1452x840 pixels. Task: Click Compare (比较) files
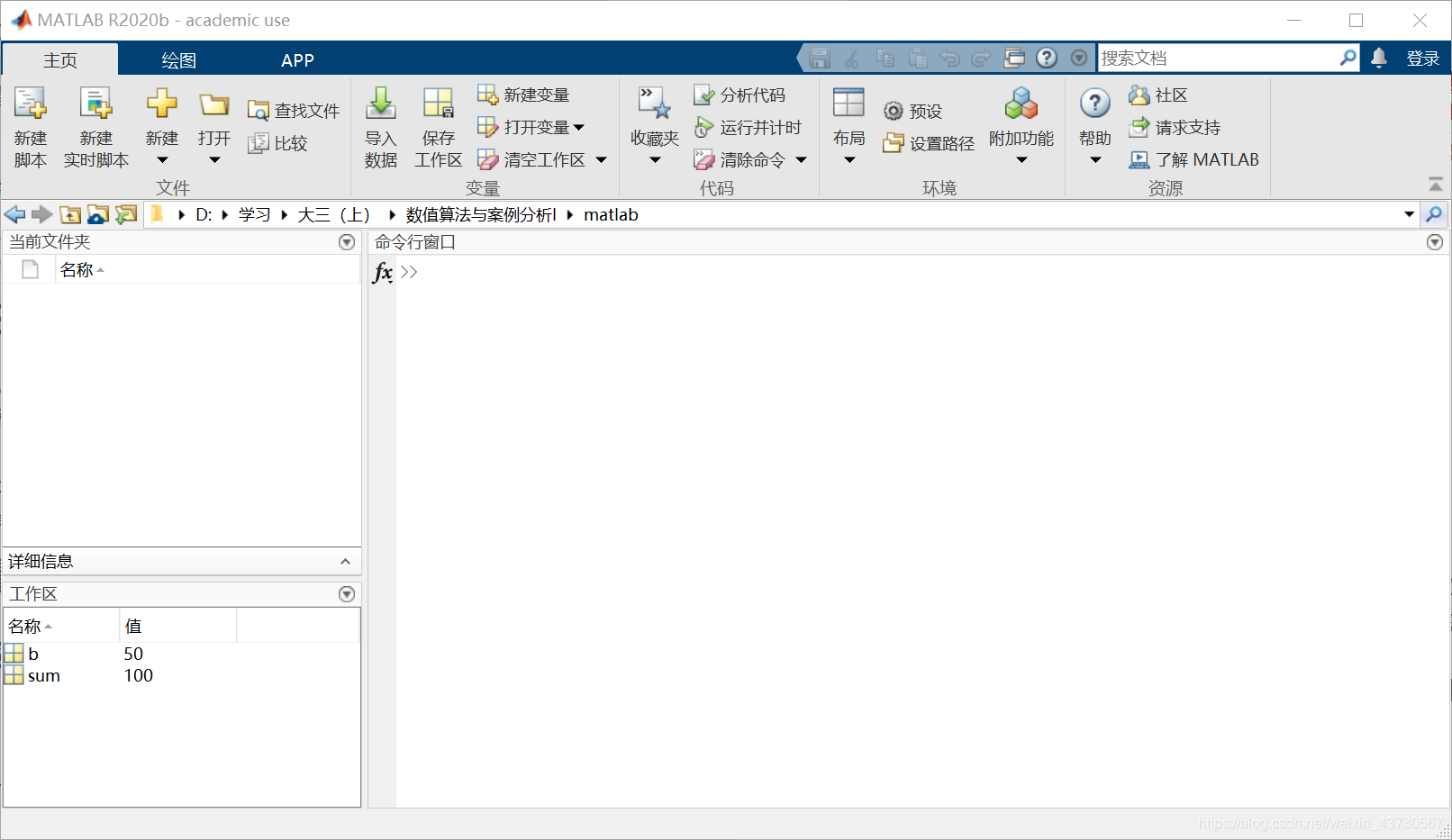(x=277, y=143)
